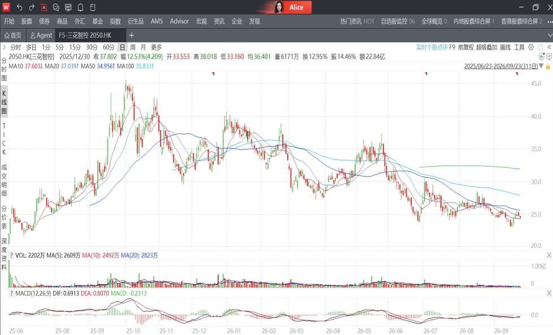This screenshot has width=553, height=335.
Task: Expand the date range dropdown arrow
Action: point(541,66)
